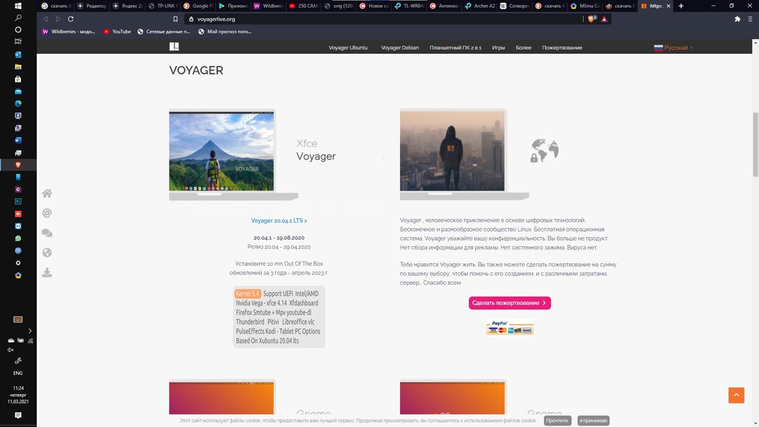
Task: Open Photoshop from the taskbar
Action: pyautogui.click(x=18, y=201)
